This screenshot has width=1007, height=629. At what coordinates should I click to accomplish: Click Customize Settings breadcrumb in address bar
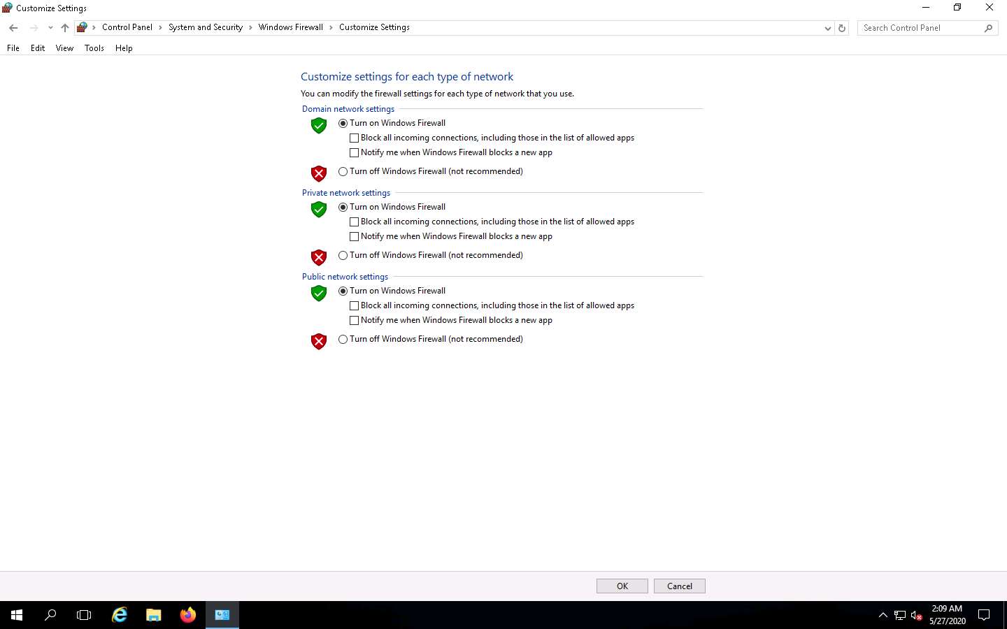click(374, 27)
